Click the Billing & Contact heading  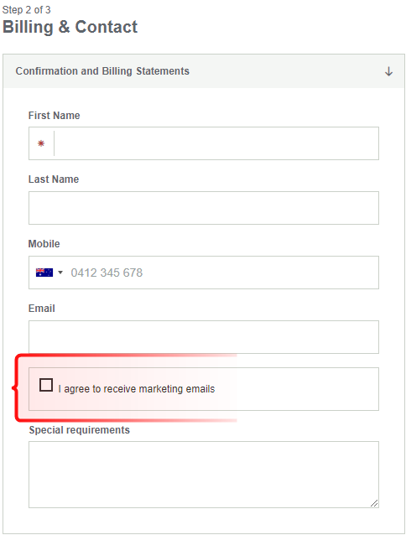pos(70,27)
